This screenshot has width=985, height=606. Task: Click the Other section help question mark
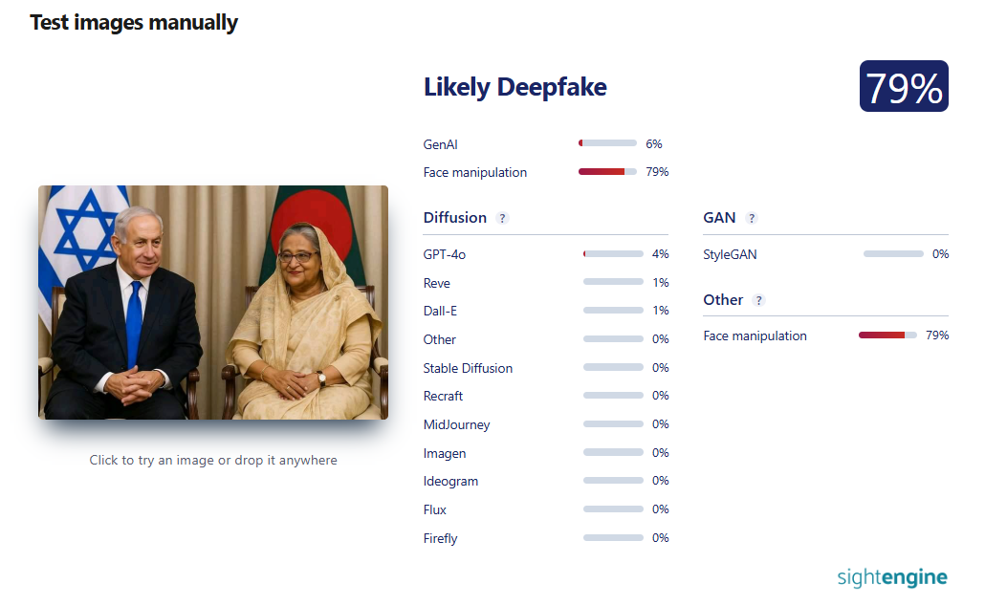tap(759, 300)
